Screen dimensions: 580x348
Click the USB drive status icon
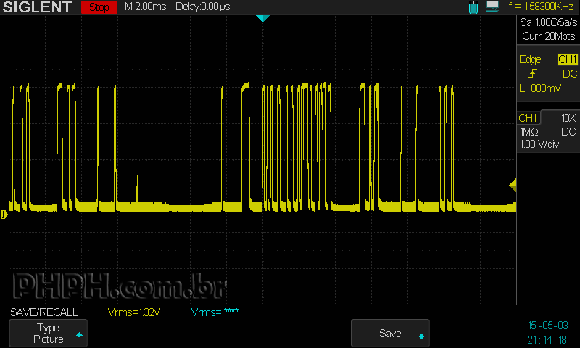point(473,7)
